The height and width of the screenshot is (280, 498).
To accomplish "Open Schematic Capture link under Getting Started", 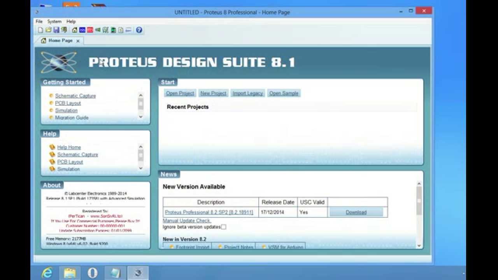I will pyautogui.click(x=75, y=96).
